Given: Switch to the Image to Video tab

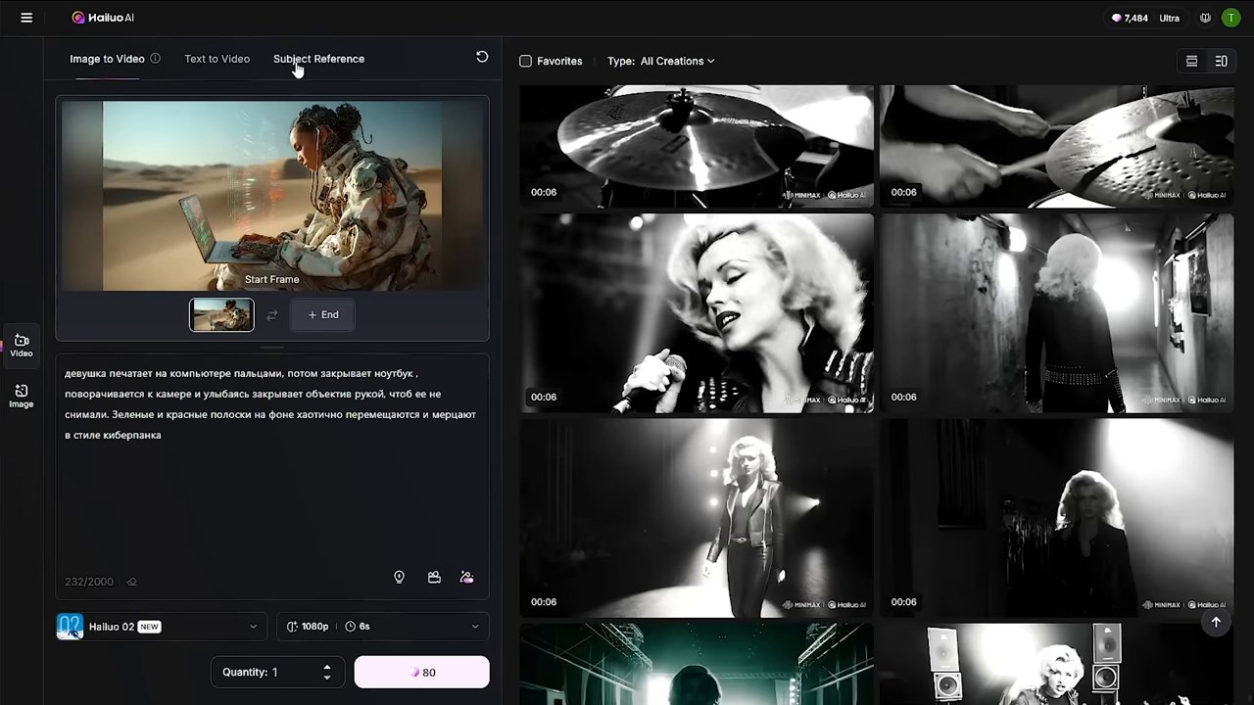Looking at the screenshot, I should [107, 59].
